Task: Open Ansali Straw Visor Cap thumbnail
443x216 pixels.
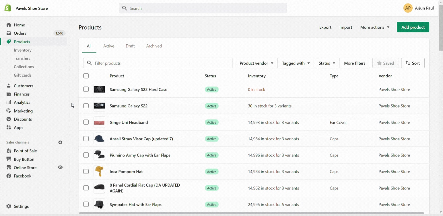Action: pyautogui.click(x=99, y=139)
